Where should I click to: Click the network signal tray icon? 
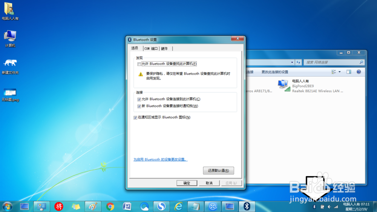pos(336,207)
